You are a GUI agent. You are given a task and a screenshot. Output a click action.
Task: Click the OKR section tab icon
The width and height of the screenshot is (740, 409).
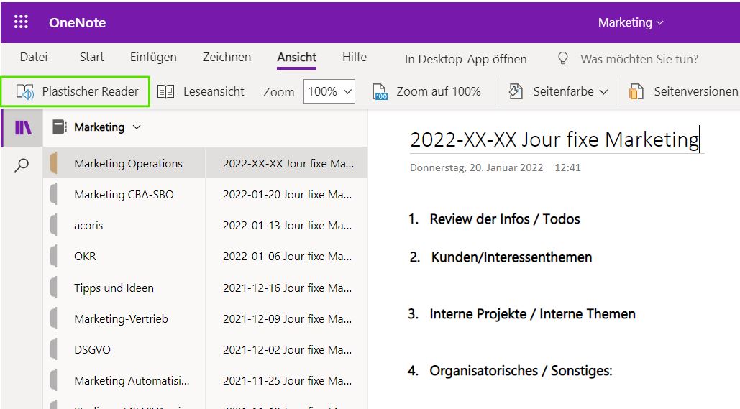tap(54, 256)
